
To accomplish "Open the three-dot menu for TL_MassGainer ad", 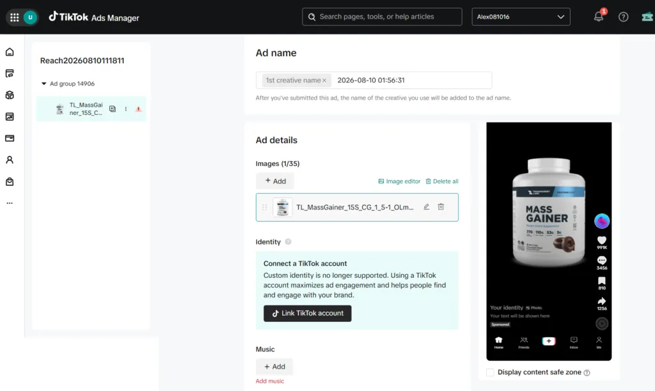I will pos(126,109).
